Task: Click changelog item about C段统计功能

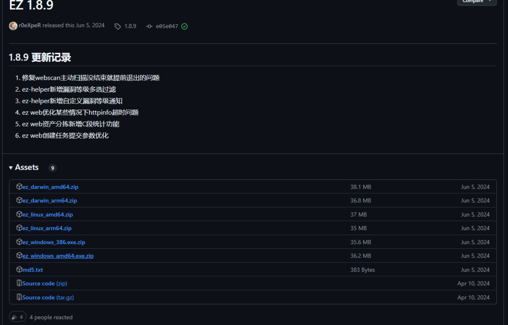Action: click(x=71, y=124)
